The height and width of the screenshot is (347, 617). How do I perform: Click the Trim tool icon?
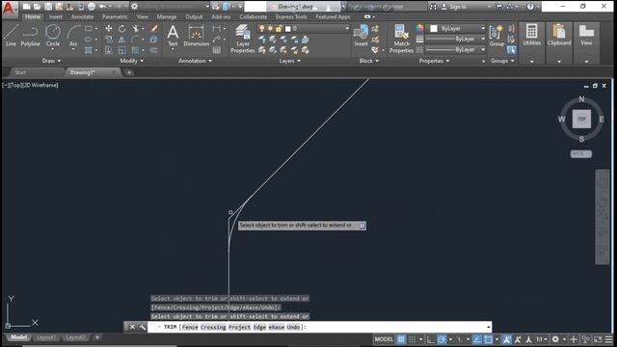(136, 28)
